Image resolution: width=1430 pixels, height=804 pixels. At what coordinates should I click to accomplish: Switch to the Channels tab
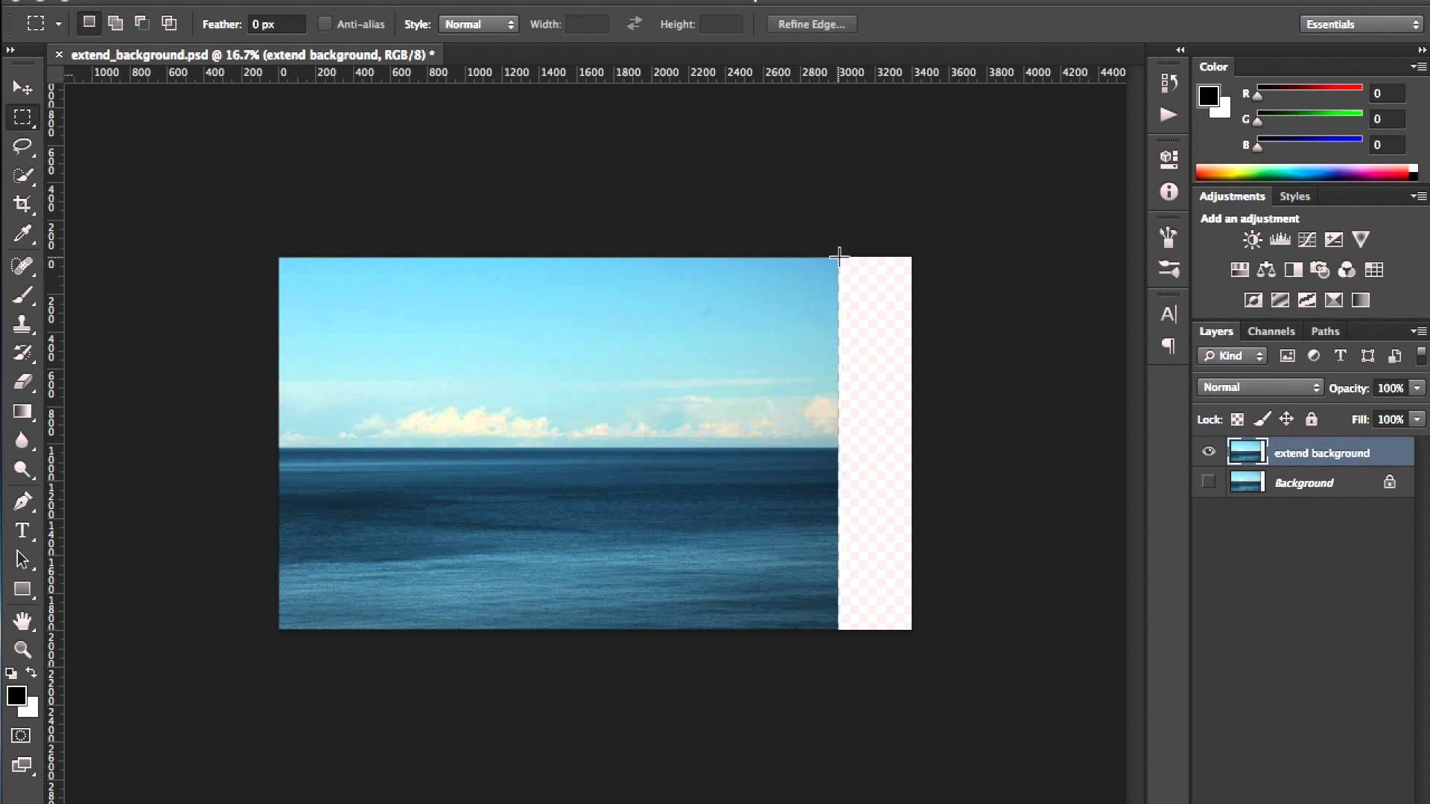(x=1270, y=331)
